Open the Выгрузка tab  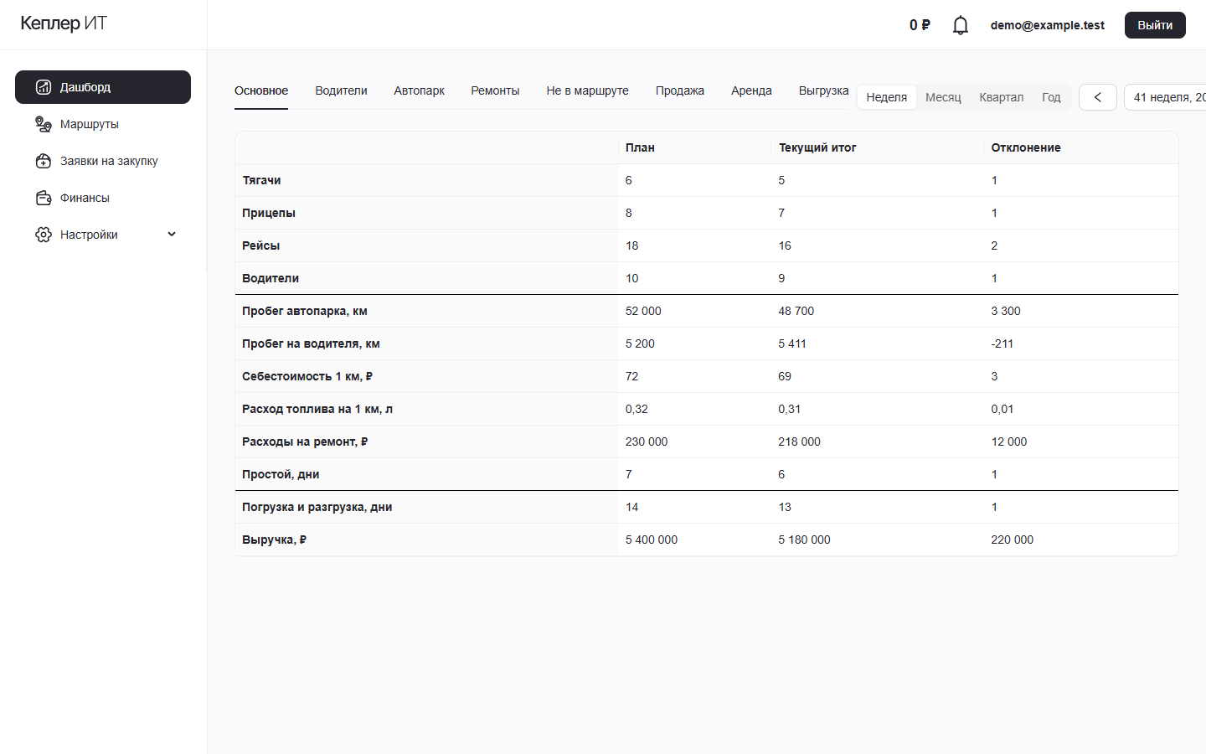823,90
